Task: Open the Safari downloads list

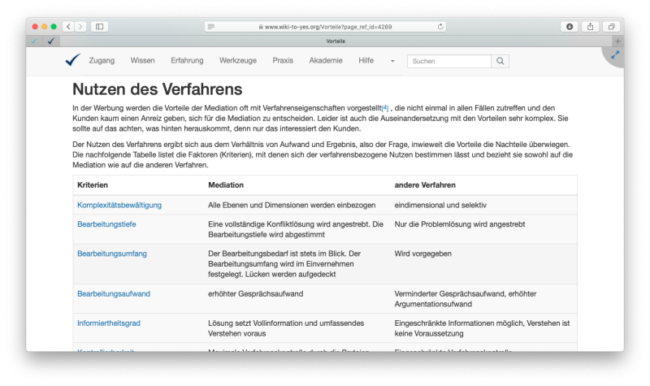Action: [x=570, y=27]
